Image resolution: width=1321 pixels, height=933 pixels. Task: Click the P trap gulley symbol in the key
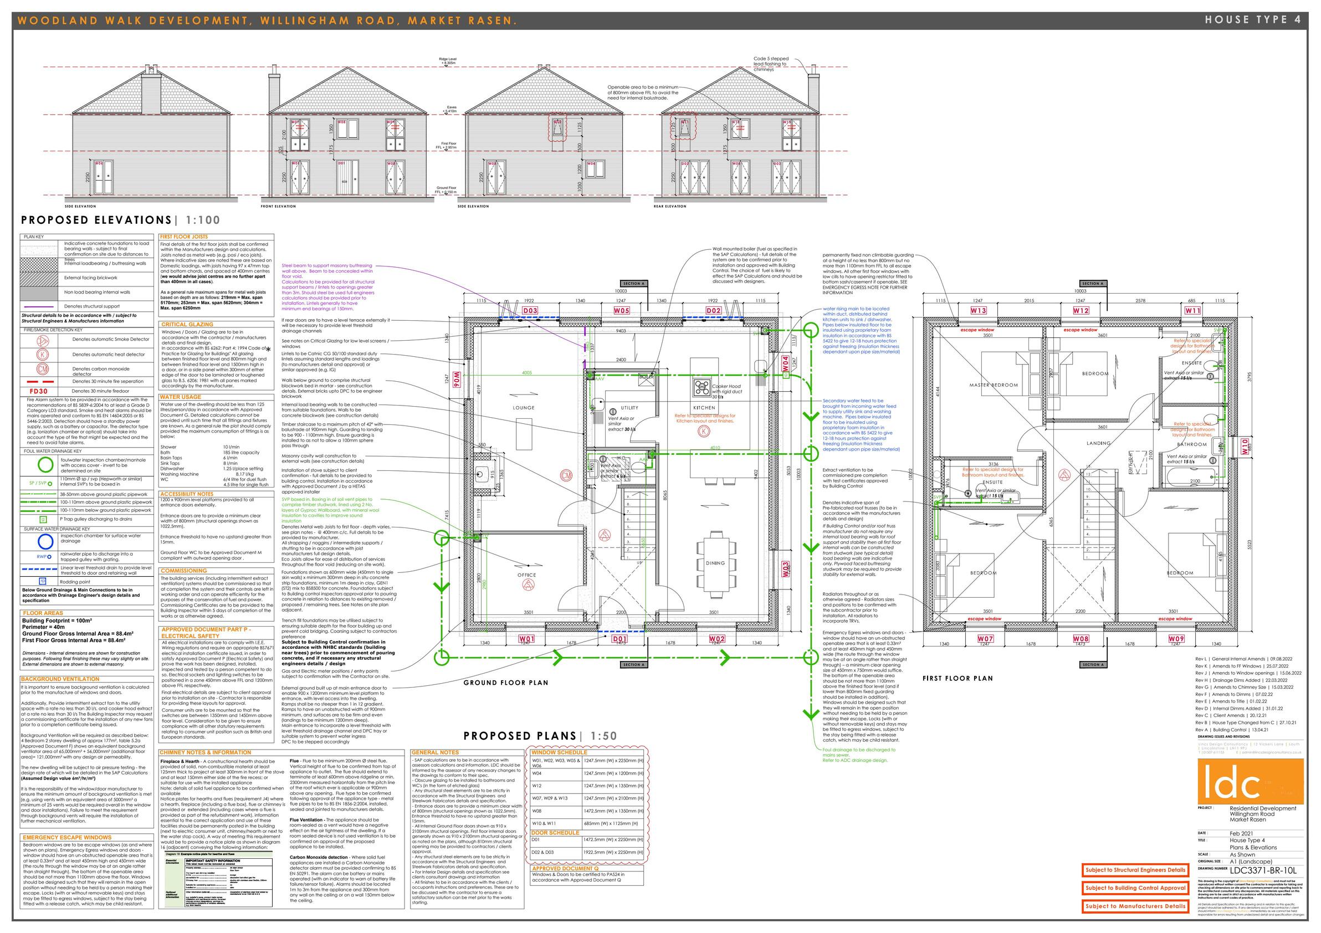click(x=42, y=520)
